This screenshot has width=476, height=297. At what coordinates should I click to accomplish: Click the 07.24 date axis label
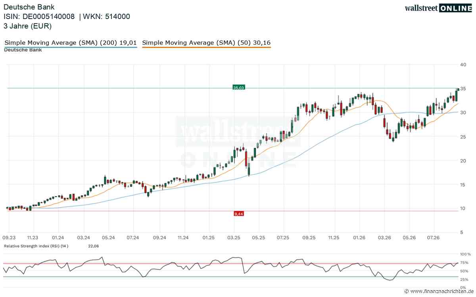coord(133,238)
